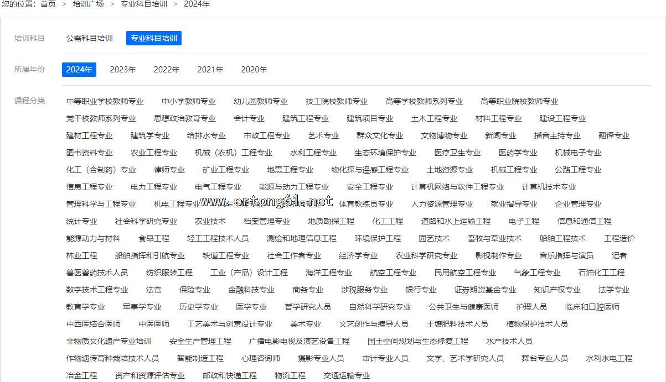Image resolution: width=666 pixels, height=382 pixels.
Task: Select 律师专业 course category
Action: click(169, 170)
